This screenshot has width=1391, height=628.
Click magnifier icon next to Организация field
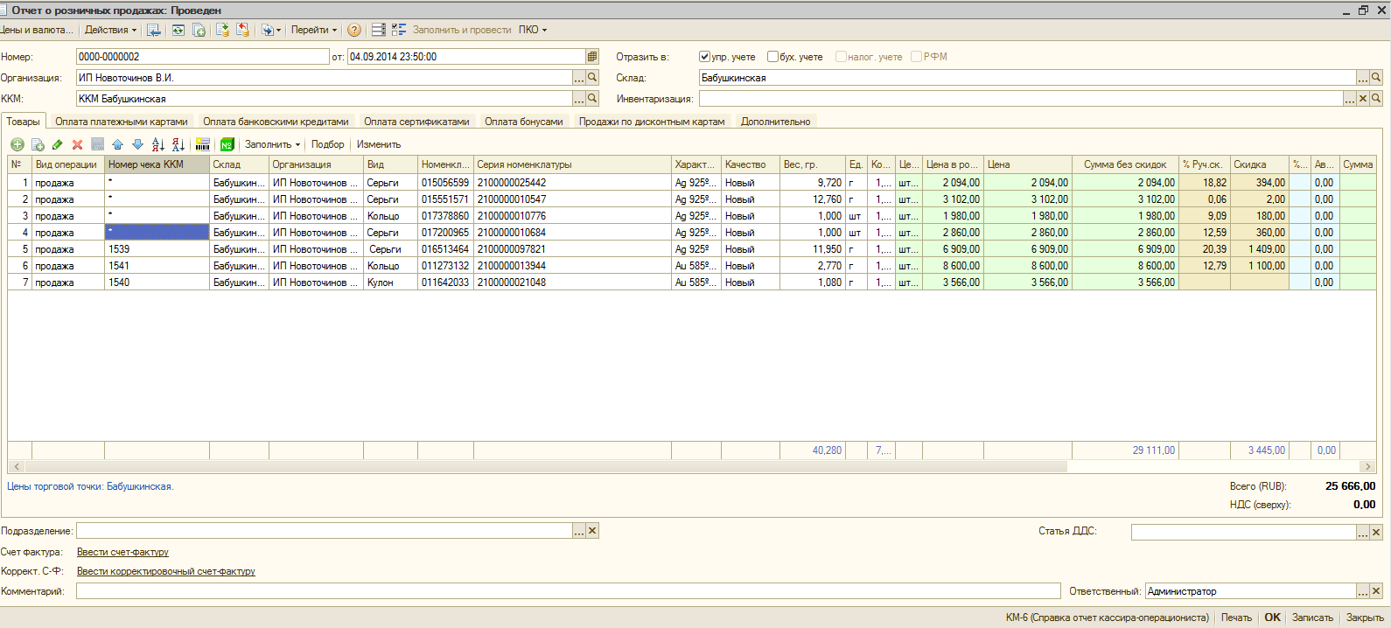tap(592, 78)
